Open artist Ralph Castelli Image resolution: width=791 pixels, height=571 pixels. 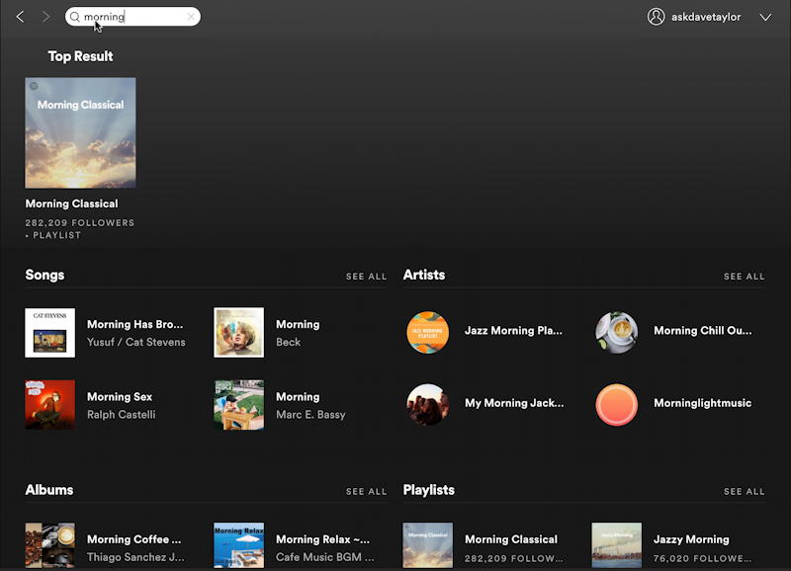point(121,414)
